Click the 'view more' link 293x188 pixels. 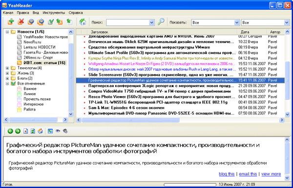271,174
